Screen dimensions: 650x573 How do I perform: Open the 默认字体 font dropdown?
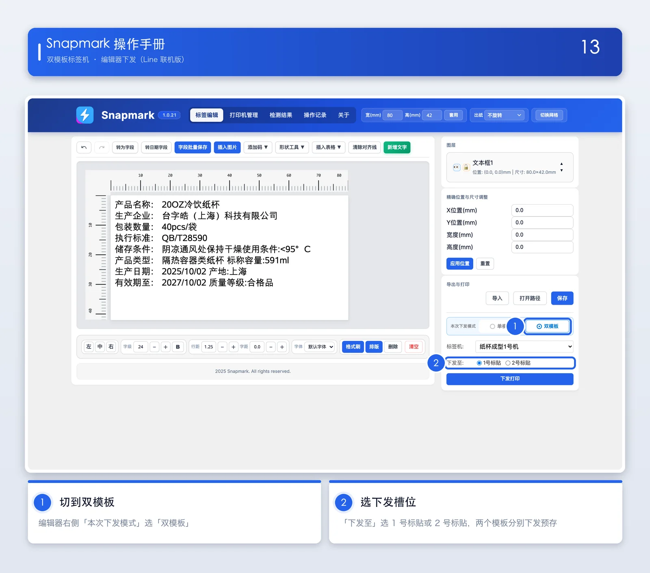click(321, 347)
